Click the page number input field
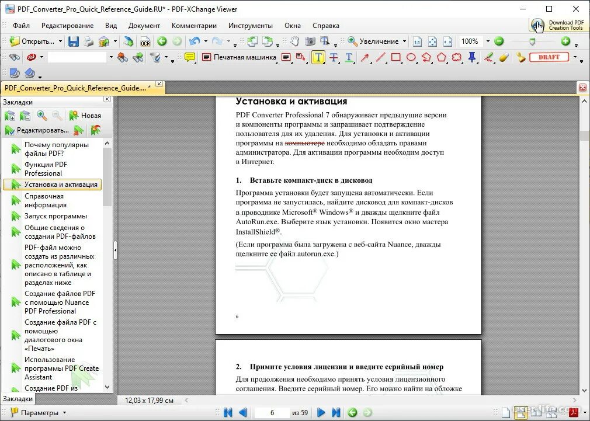The width and height of the screenshot is (590, 421). click(272, 413)
